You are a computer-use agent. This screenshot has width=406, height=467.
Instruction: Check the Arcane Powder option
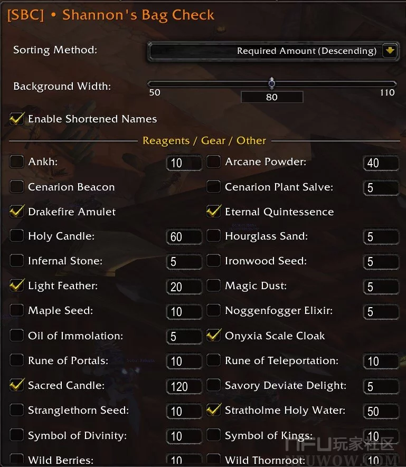coord(213,162)
